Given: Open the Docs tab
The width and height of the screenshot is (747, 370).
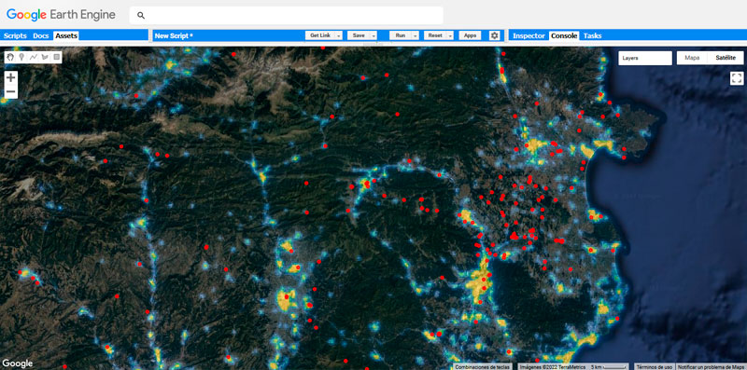Looking at the screenshot, I should [x=41, y=35].
